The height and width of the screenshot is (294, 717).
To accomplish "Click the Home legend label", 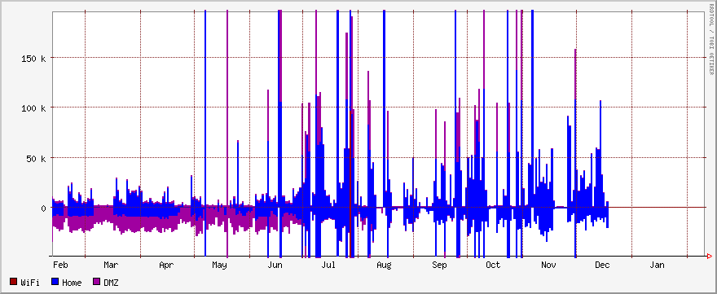I will coord(72,283).
